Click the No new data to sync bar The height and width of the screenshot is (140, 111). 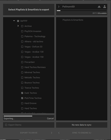pyautogui.click(x=82, y=125)
